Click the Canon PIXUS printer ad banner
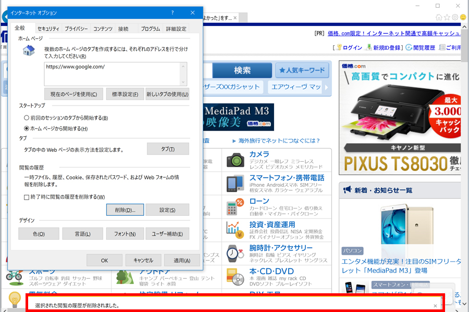The image size is (469, 312). tap(400, 118)
